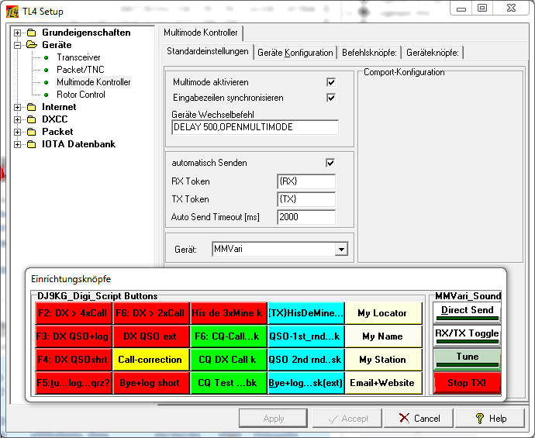Select the Multimode Kontroller top tab
Viewport: 535px width, 438px height.
201,33
